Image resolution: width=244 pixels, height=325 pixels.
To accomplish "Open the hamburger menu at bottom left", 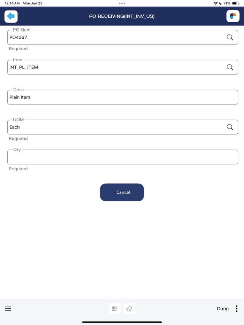I will tap(8, 308).
